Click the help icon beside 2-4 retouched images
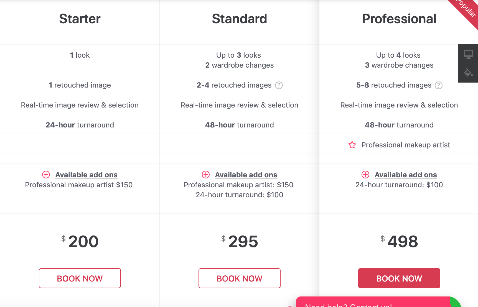The height and width of the screenshot is (307, 478). 279,85
